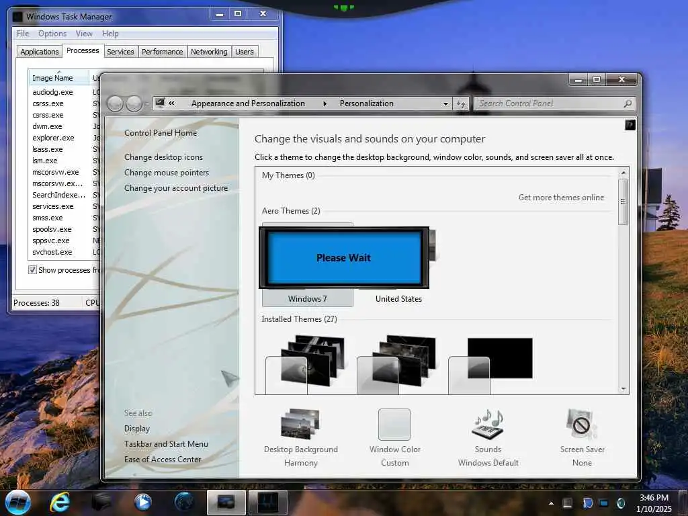Sort by Image Name column header
688x516 pixels.
point(58,78)
